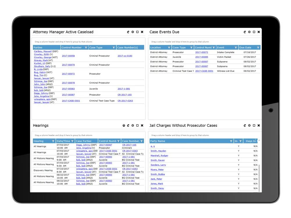Open settings gear for Case Events Due

(249, 32)
